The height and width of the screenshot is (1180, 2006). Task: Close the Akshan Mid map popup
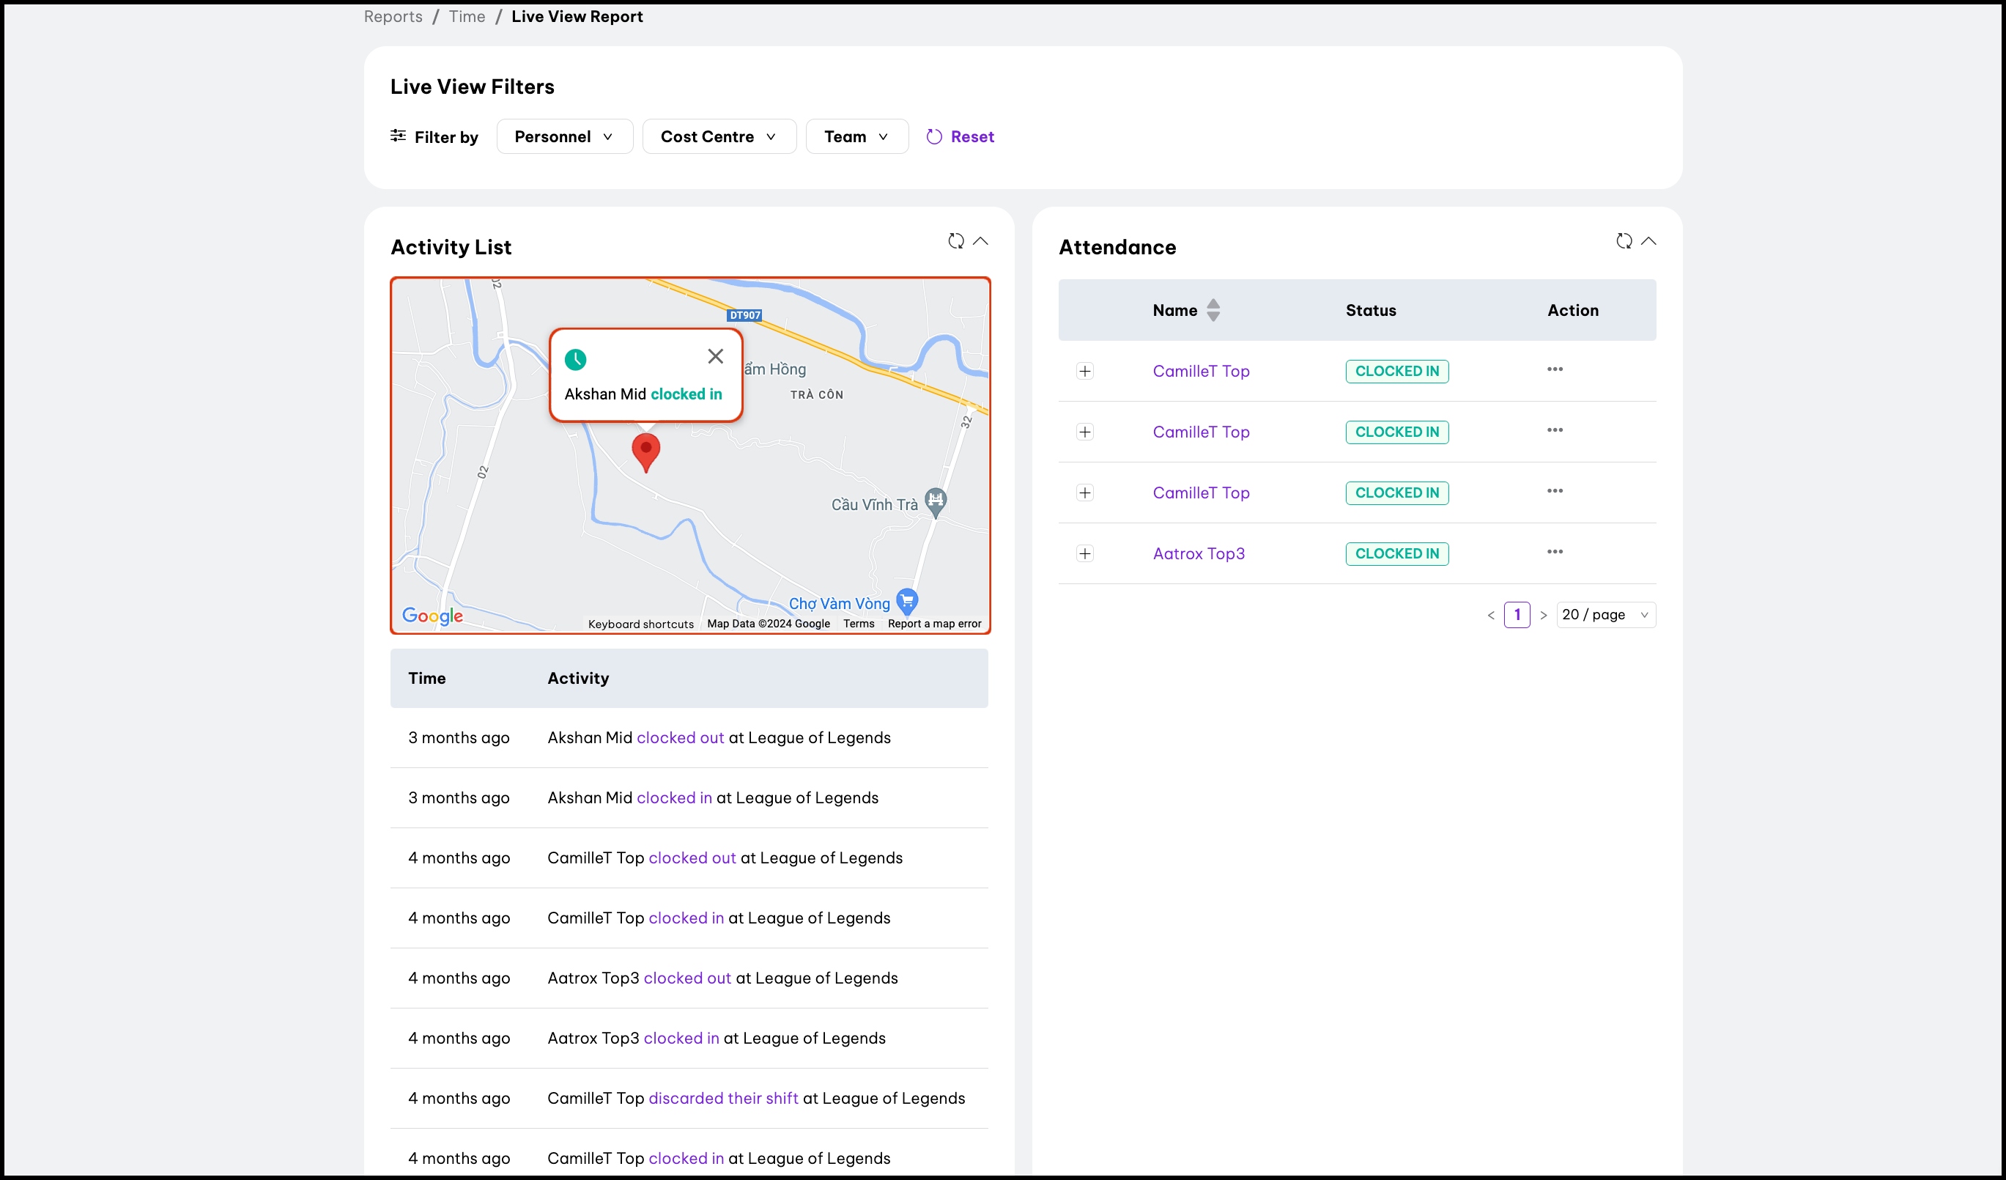click(715, 356)
